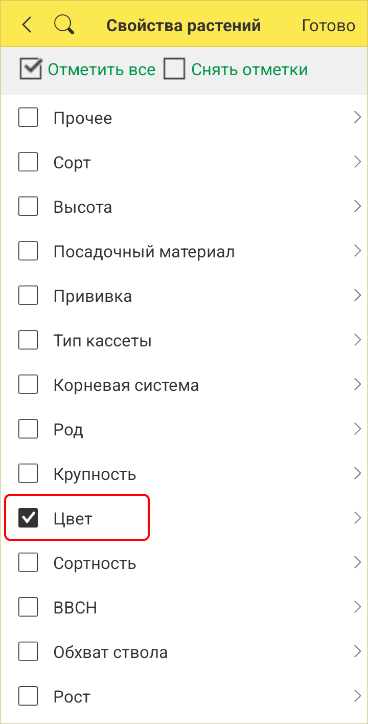Check the 'Высота' property box
The width and height of the screenshot is (368, 724).
[x=28, y=206]
